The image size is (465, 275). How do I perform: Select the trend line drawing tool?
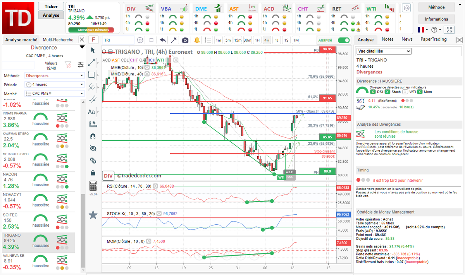tap(91, 62)
